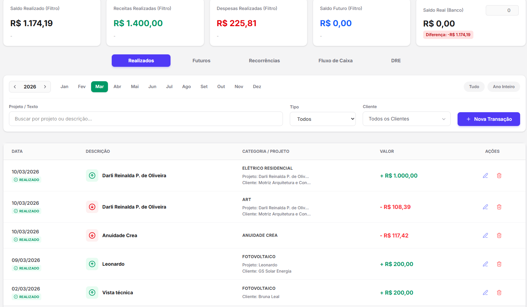
Task: Show the entire year with Ano Inteiro
Action: click(x=503, y=87)
